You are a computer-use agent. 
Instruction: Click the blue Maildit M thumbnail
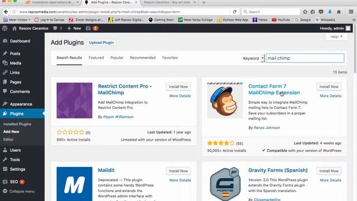pos(74,184)
